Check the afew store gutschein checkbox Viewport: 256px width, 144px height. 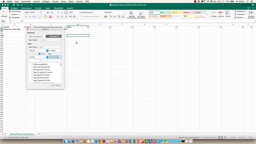click(32, 67)
